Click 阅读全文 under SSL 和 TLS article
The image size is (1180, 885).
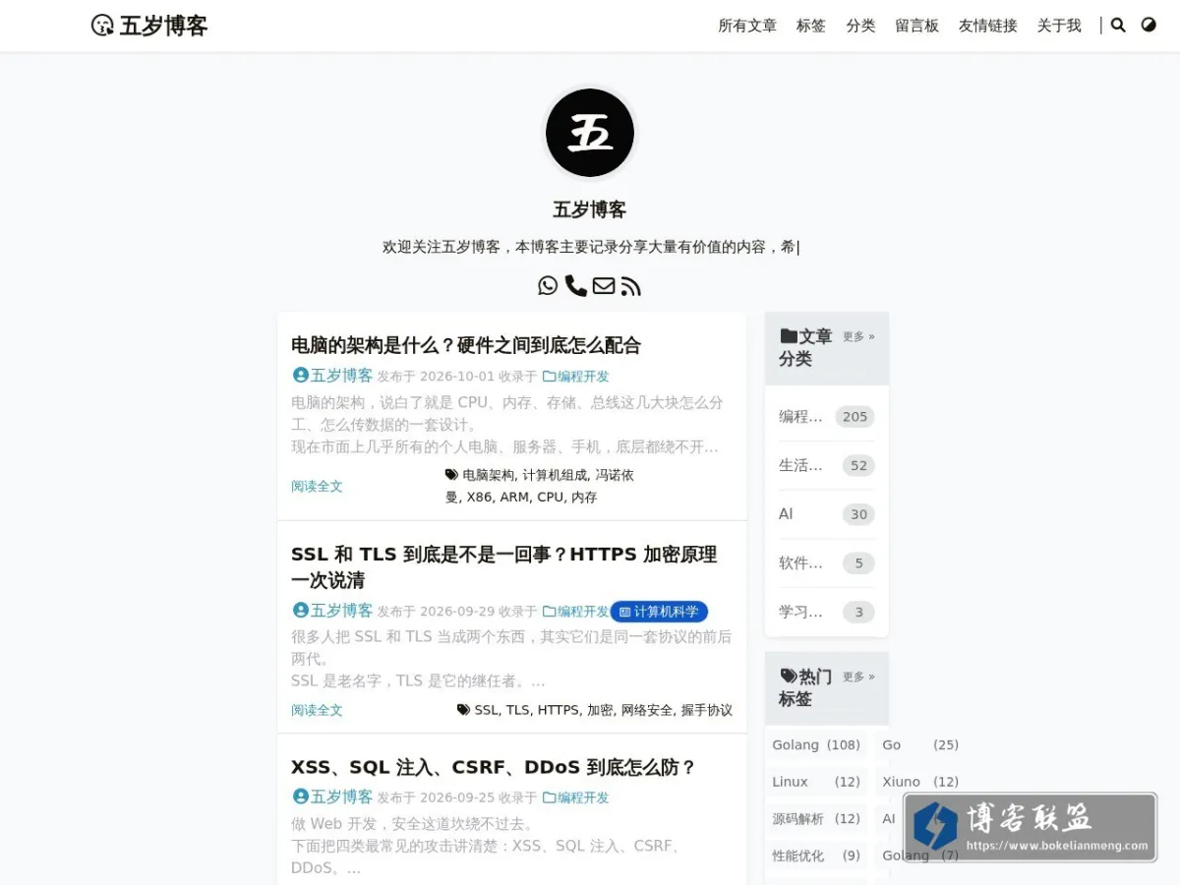coord(317,710)
